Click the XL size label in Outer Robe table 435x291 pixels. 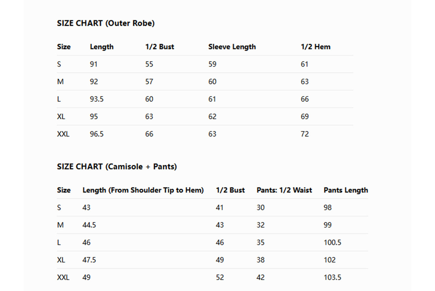pyautogui.click(x=61, y=116)
